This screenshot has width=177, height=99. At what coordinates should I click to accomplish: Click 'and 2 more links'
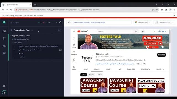140,64
